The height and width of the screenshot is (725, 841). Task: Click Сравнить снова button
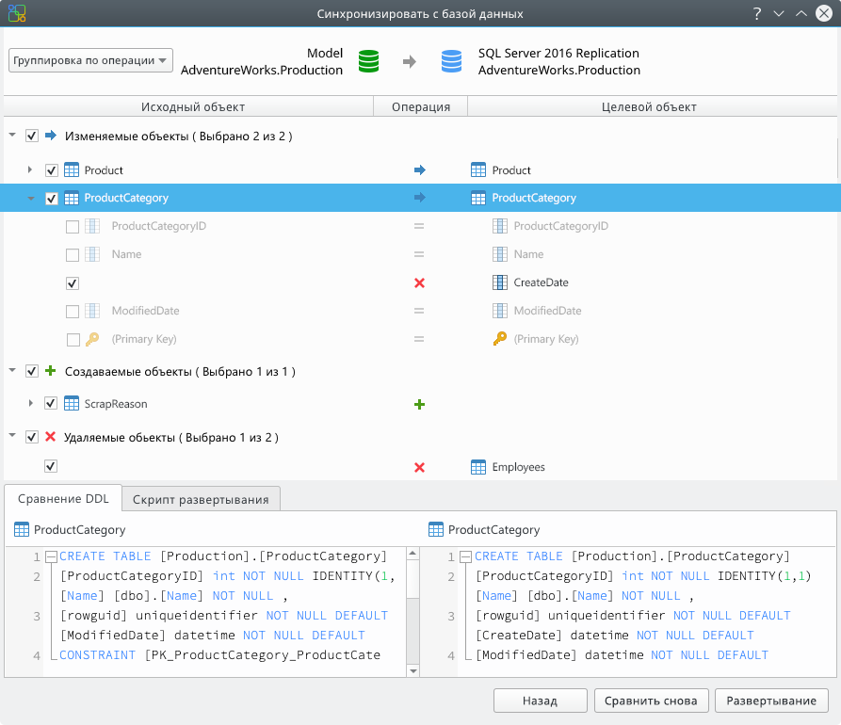(x=651, y=701)
